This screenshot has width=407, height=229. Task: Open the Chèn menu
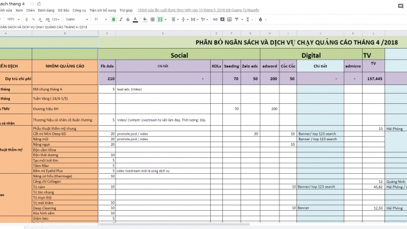pyautogui.click(x=30, y=10)
